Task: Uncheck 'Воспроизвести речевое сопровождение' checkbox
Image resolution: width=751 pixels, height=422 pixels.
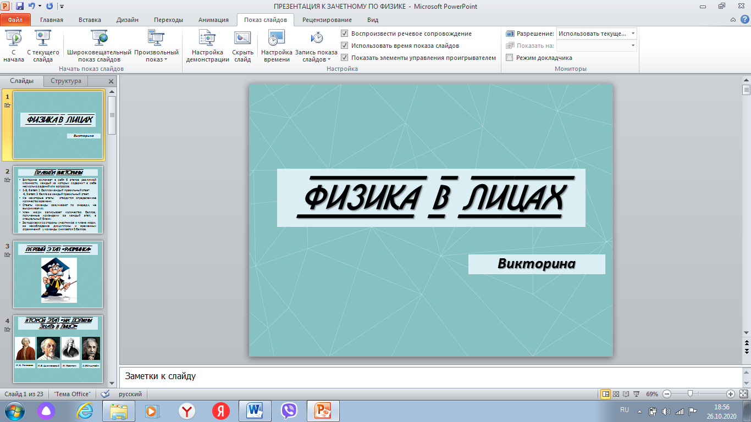Action: click(345, 34)
